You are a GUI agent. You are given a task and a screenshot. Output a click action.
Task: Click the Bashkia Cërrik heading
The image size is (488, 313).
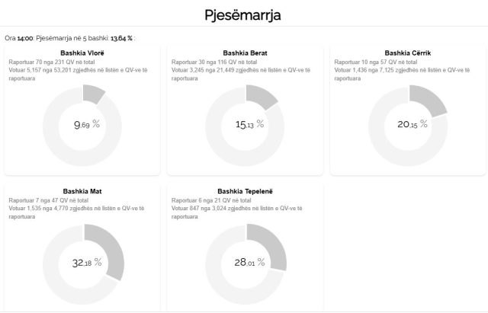(408, 53)
